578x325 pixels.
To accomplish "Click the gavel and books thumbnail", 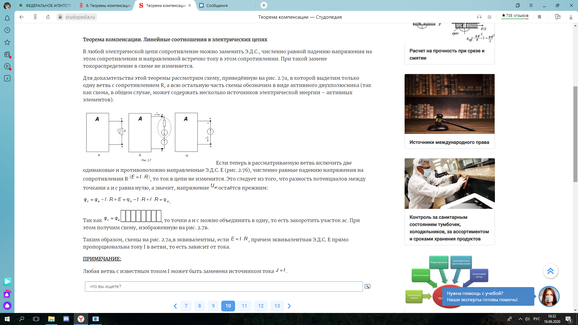I will coord(449,104).
